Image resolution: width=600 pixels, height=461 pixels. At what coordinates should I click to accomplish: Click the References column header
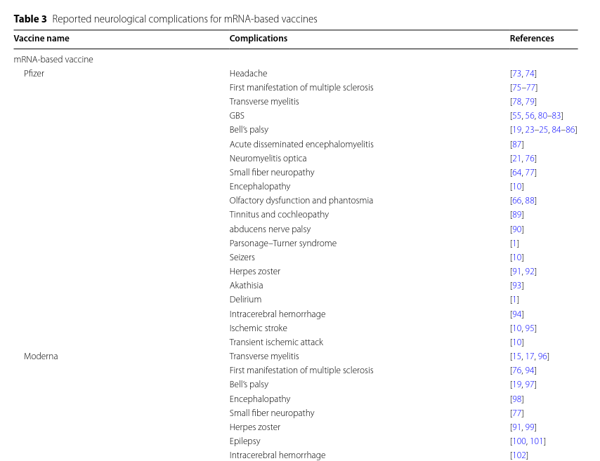pyautogui.click(x=531, y=39)
